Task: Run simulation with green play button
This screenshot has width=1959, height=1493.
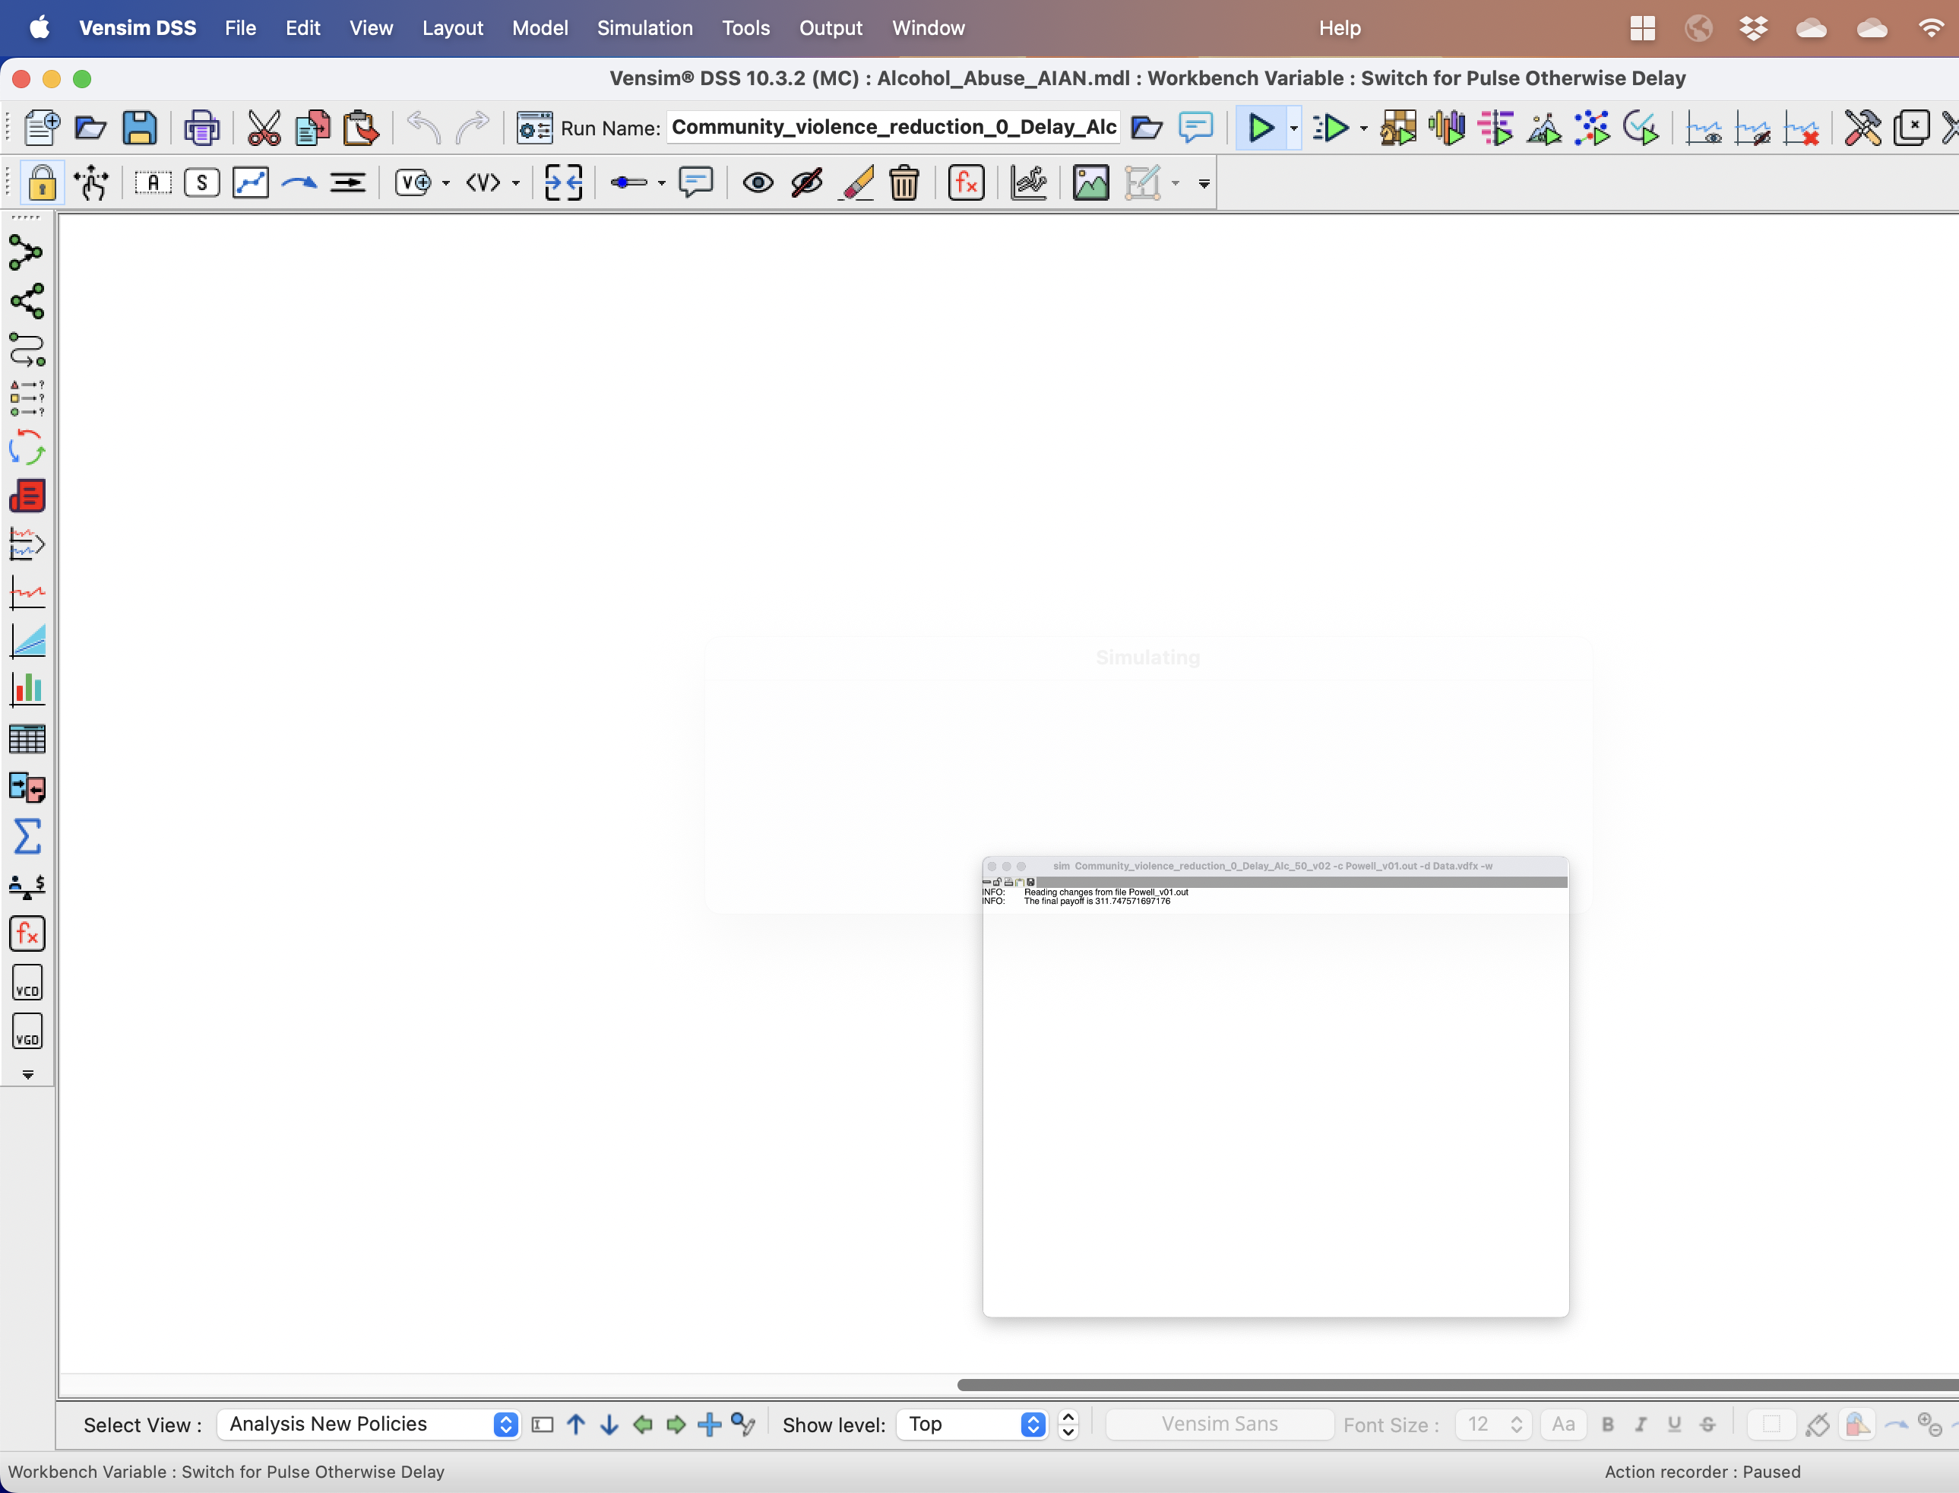Action: pyautogui.click(x=1260, y=128)
